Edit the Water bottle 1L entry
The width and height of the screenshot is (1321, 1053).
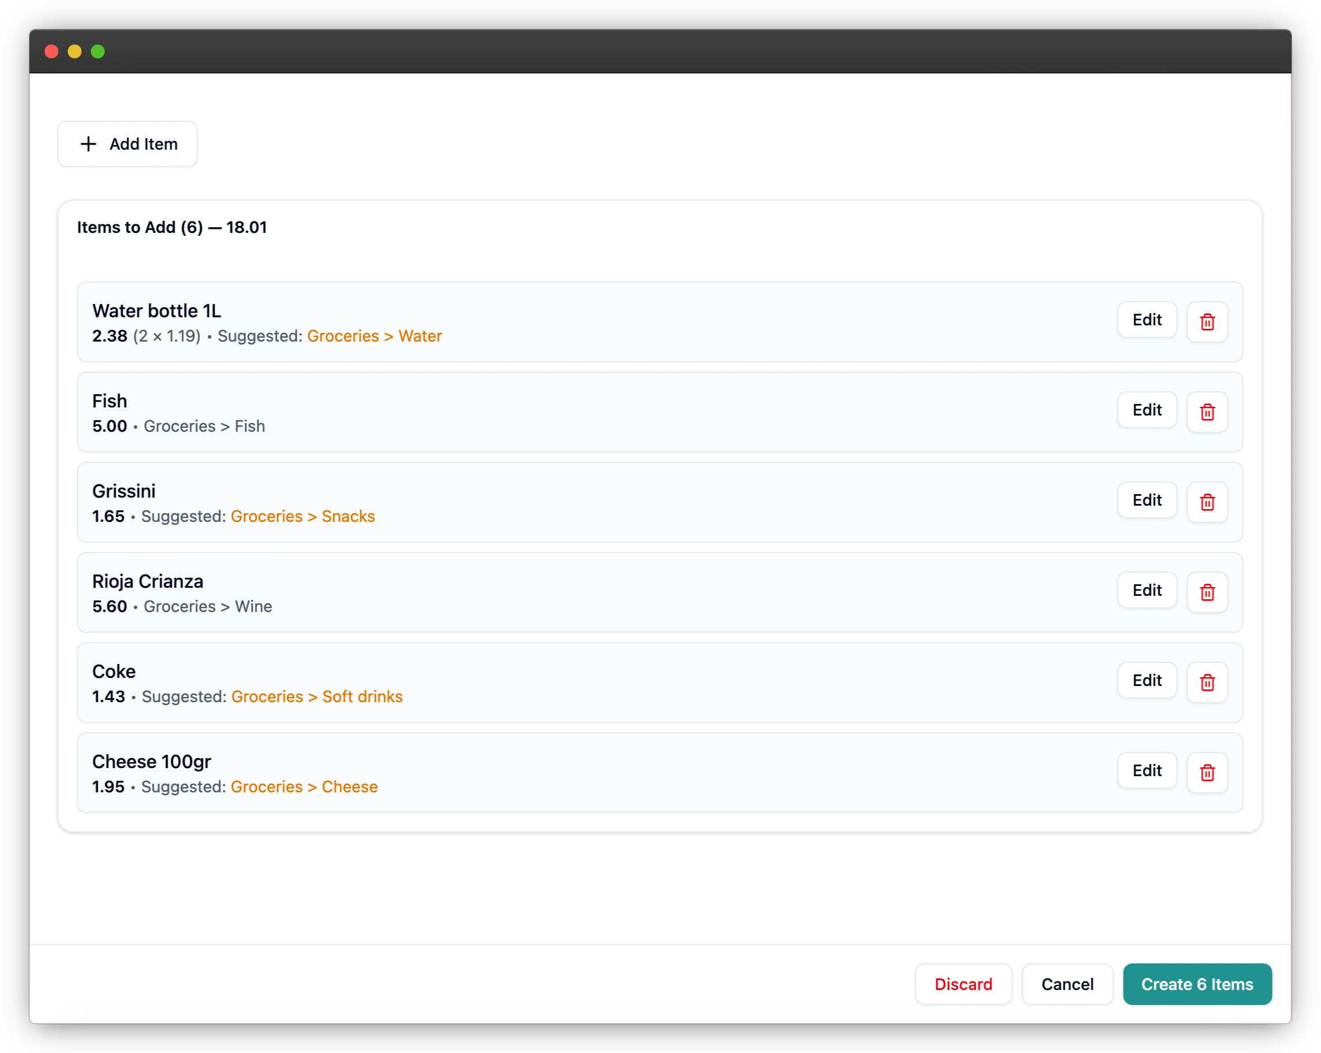coord(1146,319)
